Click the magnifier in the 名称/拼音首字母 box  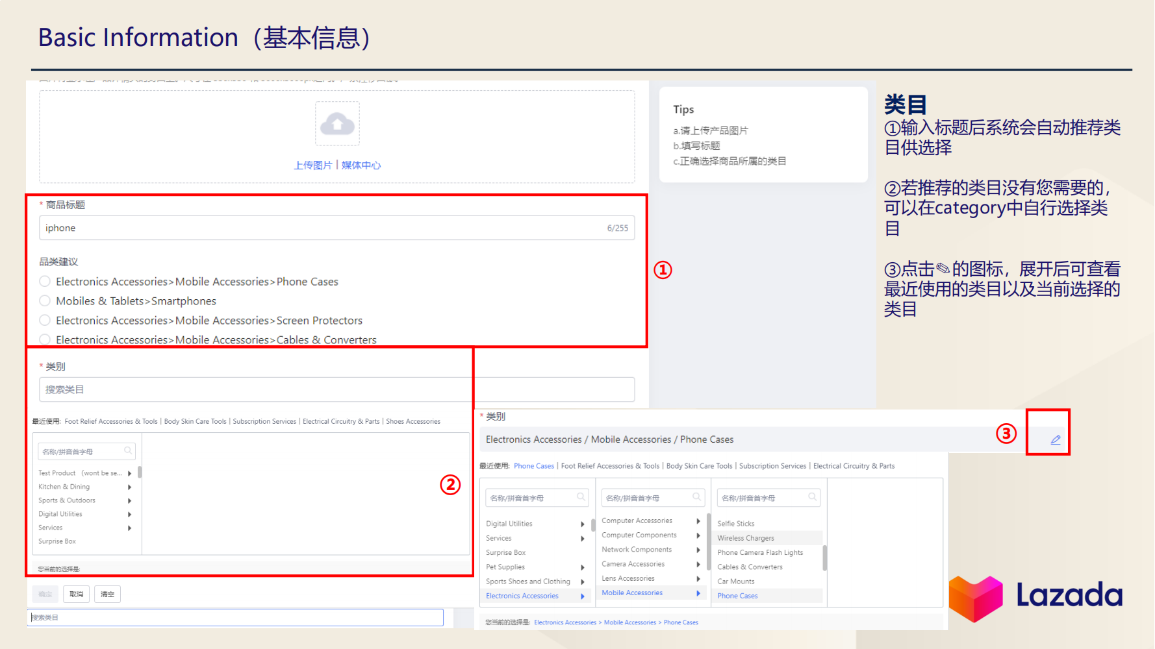tap(128, 450)
